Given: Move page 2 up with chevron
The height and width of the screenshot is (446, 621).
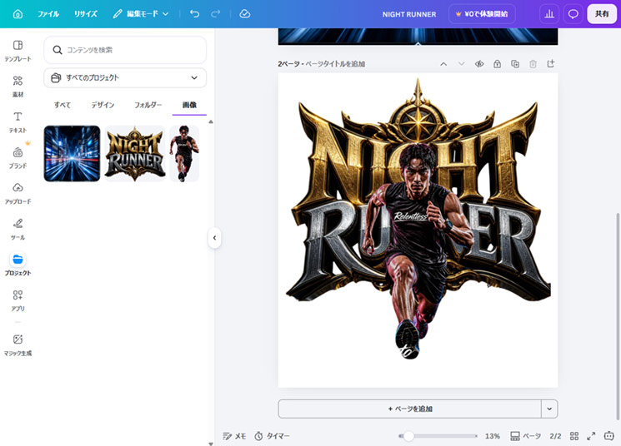Looking at the screenshot, I should 443,64.
